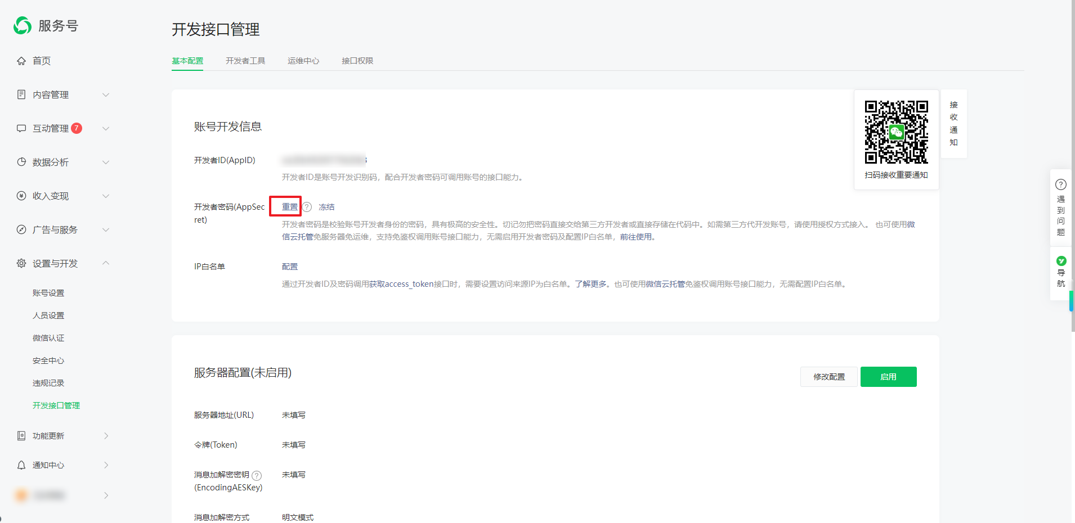Click 服务器配置(未启用) heading

243,373
